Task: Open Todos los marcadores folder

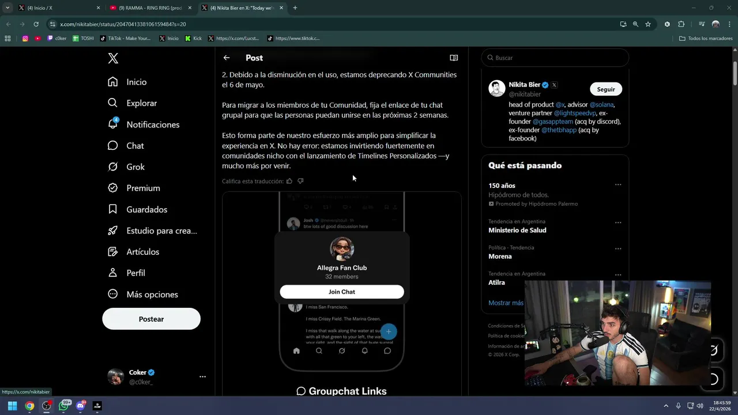Action: click(706, 39)
